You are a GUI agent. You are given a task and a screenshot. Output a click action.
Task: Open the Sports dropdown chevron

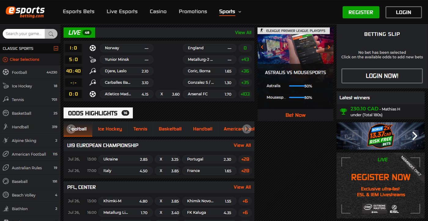click(x=240, y=12)
